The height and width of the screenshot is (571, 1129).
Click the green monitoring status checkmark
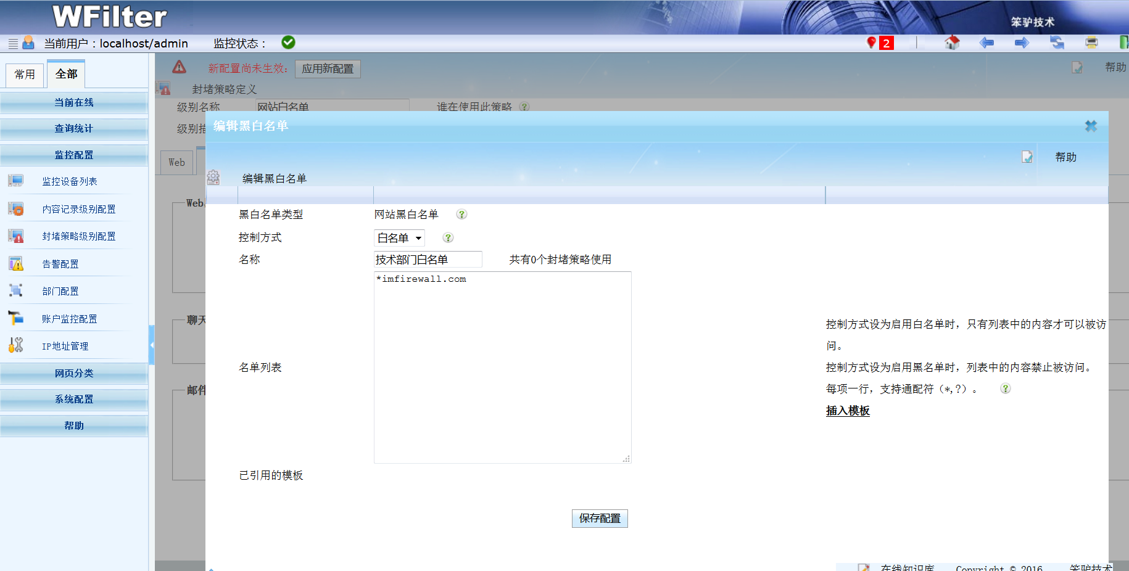288,43
